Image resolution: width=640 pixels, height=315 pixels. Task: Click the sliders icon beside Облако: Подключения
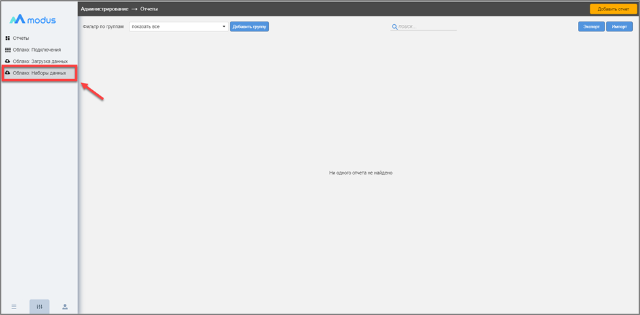[x=8, y=50]
